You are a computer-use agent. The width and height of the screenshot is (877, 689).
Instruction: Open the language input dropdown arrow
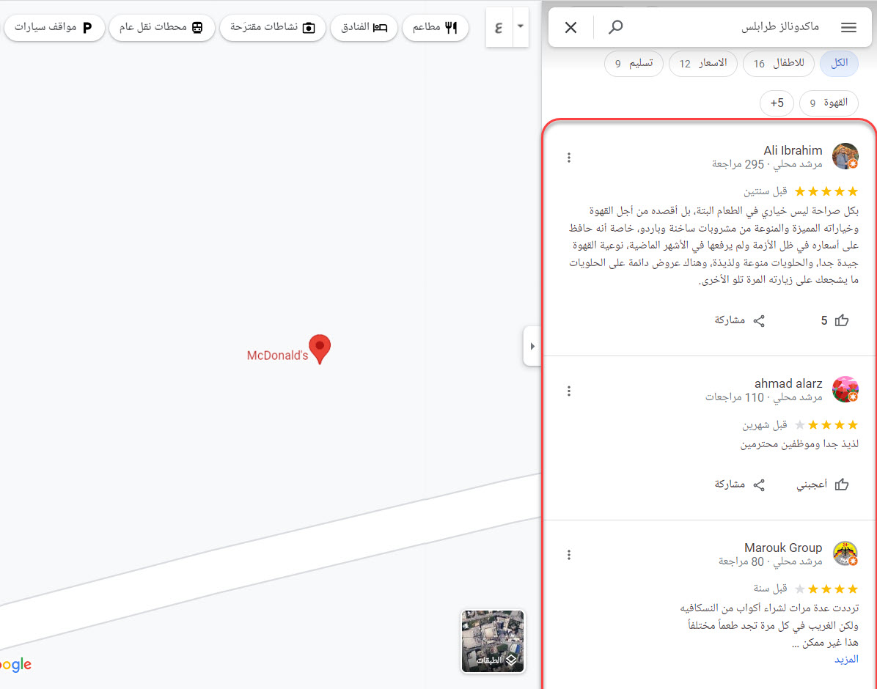click(x=520, y=27)
